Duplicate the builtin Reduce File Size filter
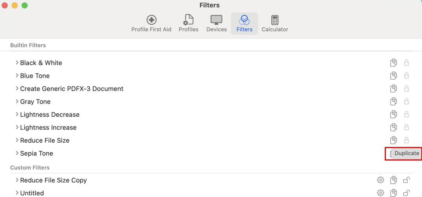Image resolution: width=422 pixels, height=197 pixels. coord(394,140)
